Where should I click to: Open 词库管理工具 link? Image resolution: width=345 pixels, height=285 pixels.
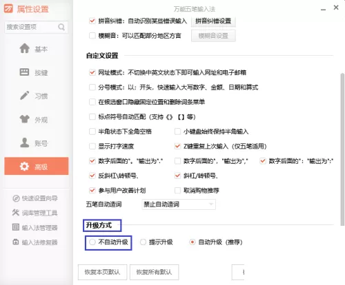click(x=35, y=213)
